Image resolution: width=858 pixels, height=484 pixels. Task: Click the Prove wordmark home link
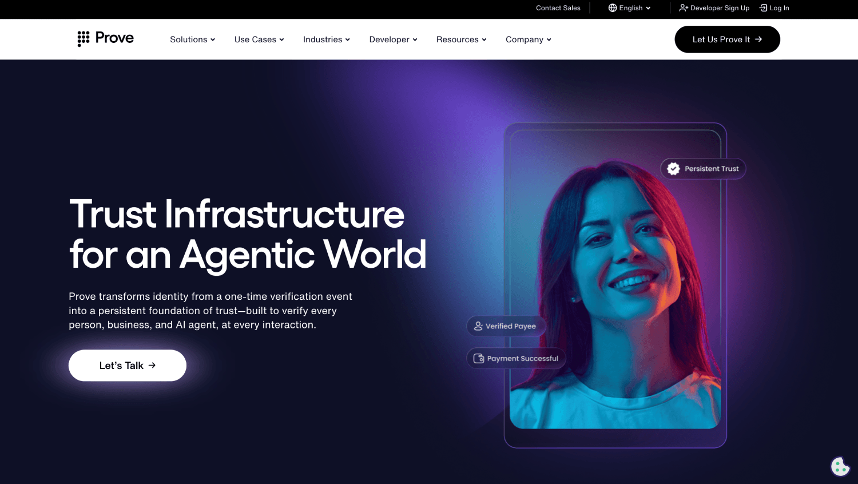(x=114, y=38)
